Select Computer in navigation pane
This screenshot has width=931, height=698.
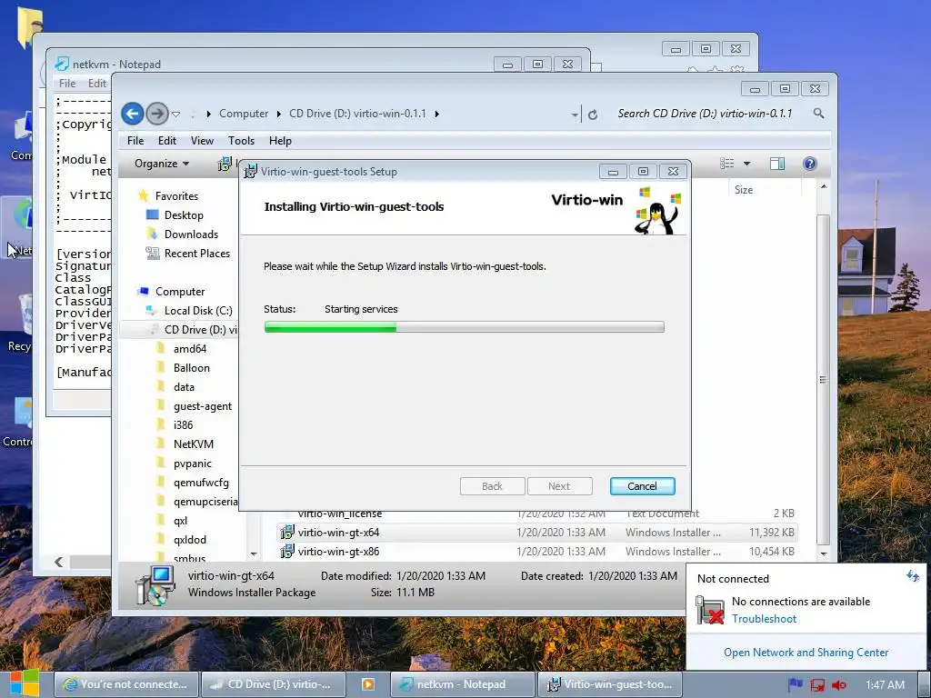coord(180,292)
